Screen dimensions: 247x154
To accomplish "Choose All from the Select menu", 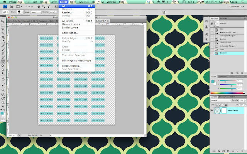I will [x=77, y=6].
